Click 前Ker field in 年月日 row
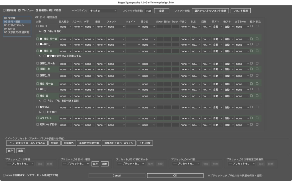Screen dimensions: 292x181 (x=160, y=27)
